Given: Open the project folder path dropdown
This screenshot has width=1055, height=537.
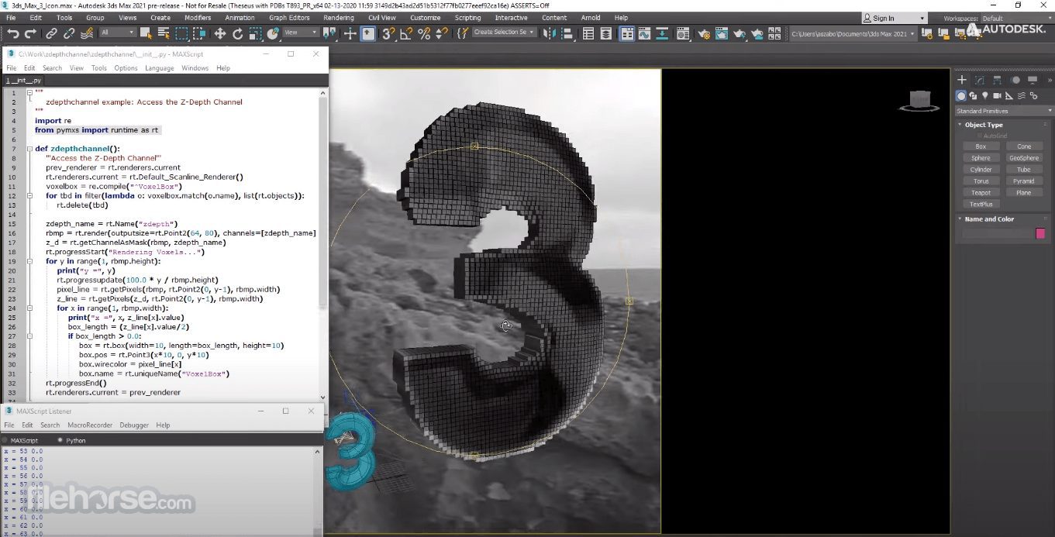Looking at the screenshot, I should (x=853, y=33).
